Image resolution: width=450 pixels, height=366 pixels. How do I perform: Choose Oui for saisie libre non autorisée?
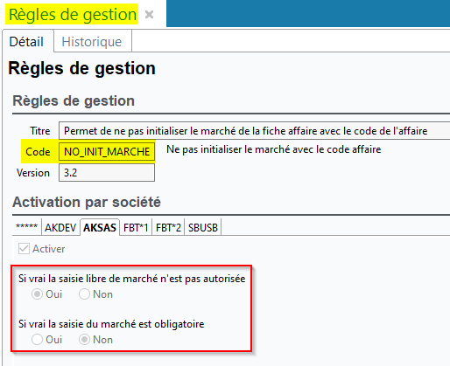coord(37,294)
